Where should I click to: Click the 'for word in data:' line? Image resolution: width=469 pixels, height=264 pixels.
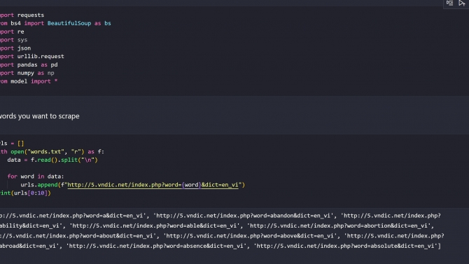pyautogui.click(x=36, y=176)
